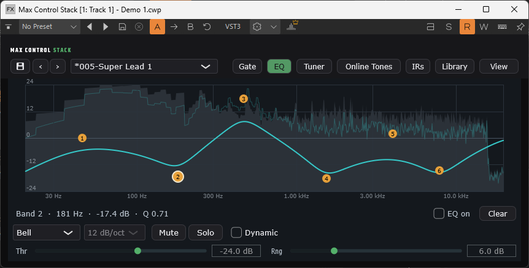Click the 6.0 dB range field
Screen dimensions: 529x268
pos(491,251)
